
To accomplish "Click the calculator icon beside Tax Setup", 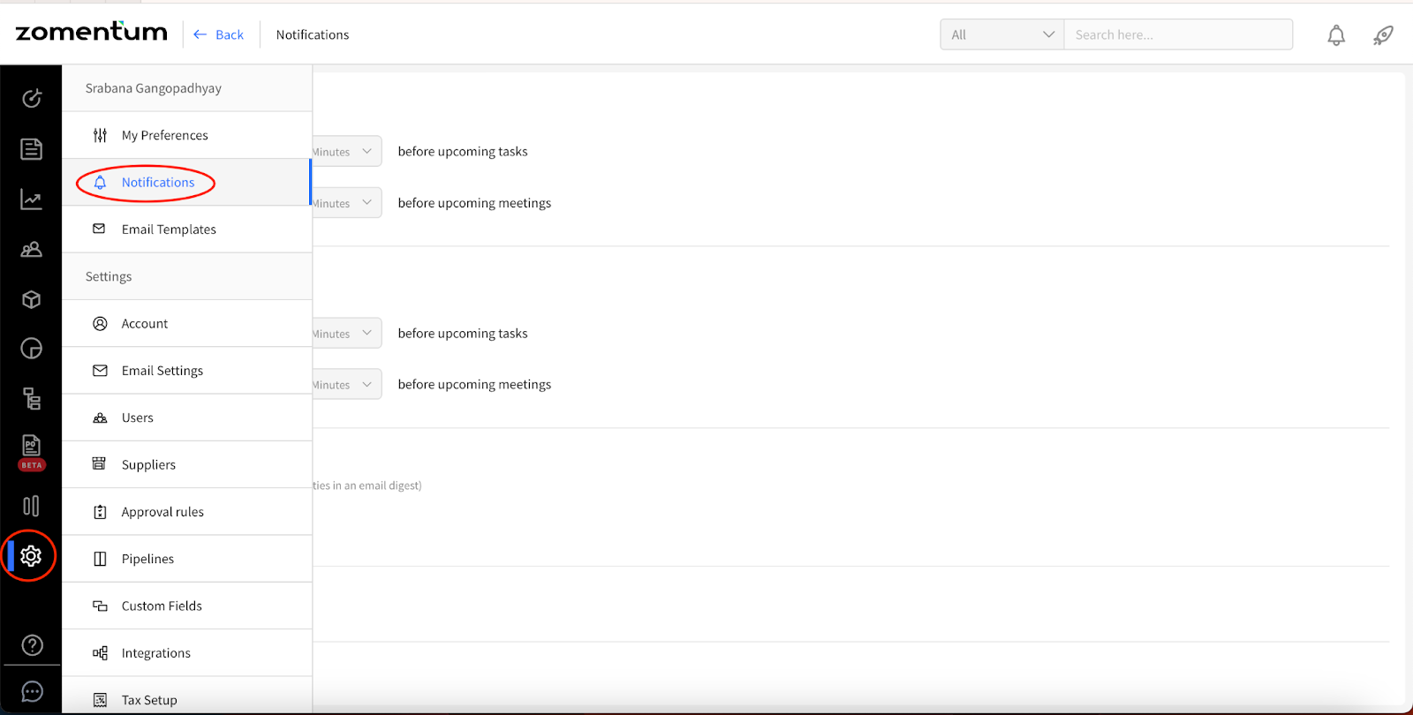I will pyautogui.click(x=100, y=700).
